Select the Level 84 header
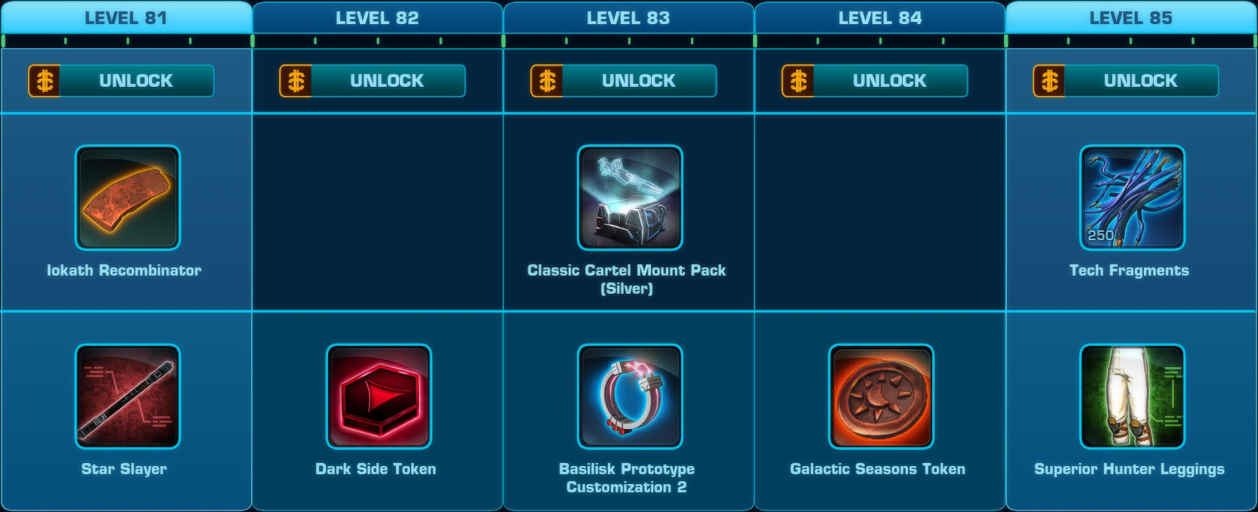The image size is (1258, 512). pos(880,17)
